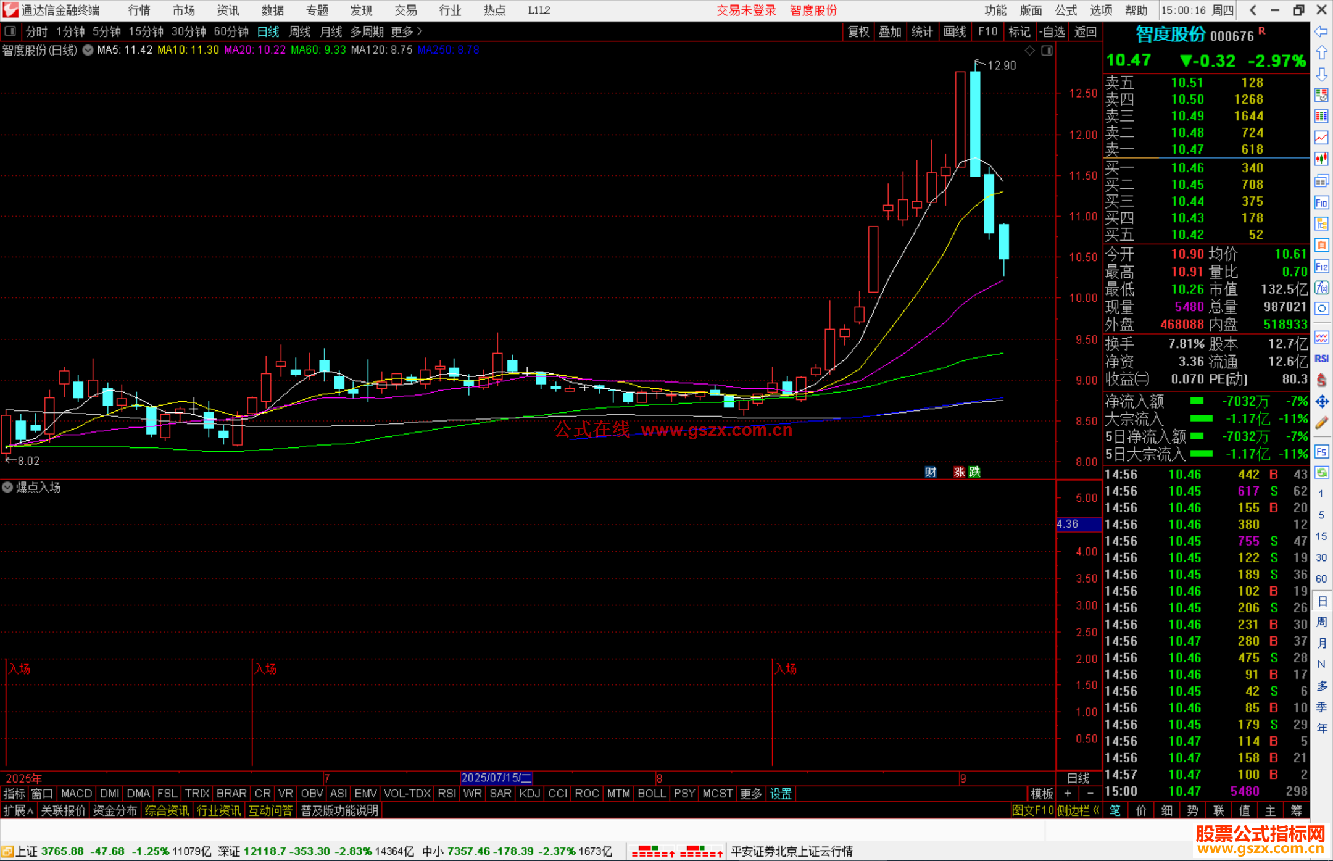Select the 笔 tick tab below trades
1333x861 pixels.
pos(1115,810)
